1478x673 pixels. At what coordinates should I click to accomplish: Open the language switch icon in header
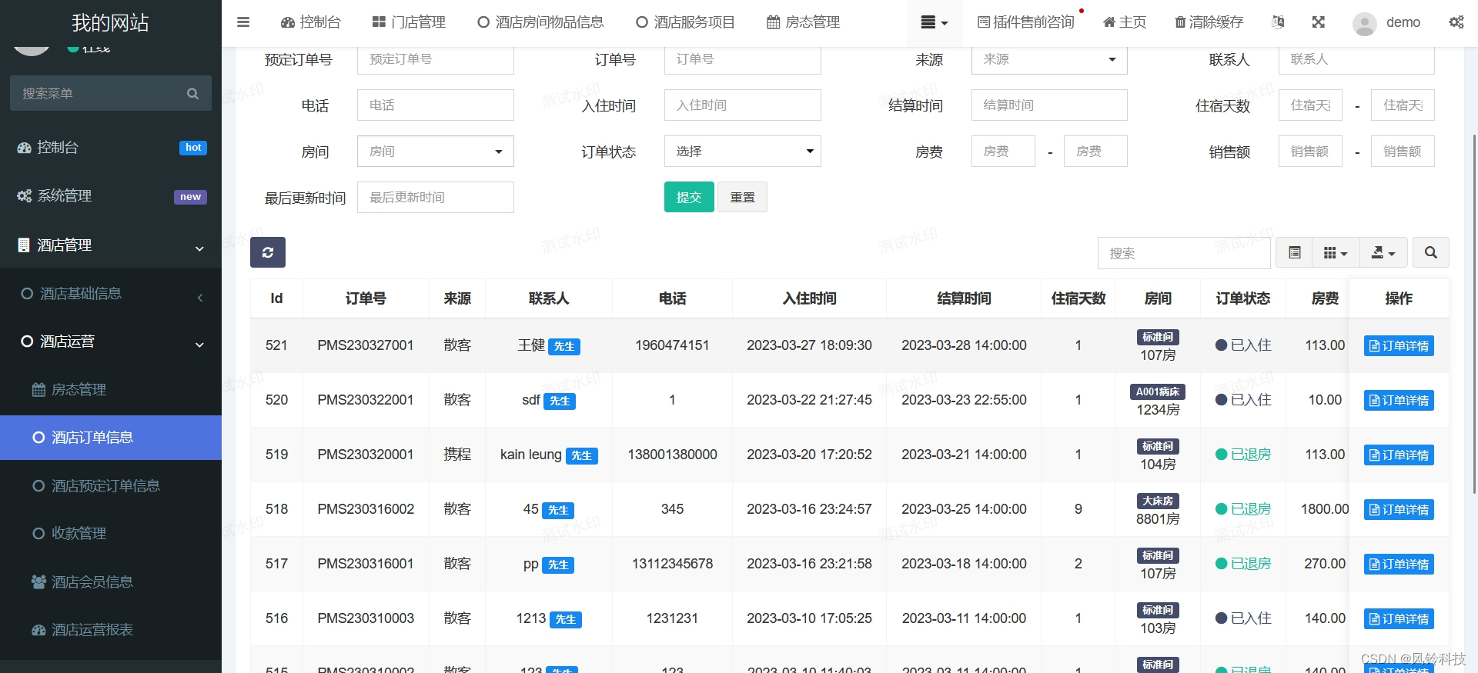tap(1278, 22)
